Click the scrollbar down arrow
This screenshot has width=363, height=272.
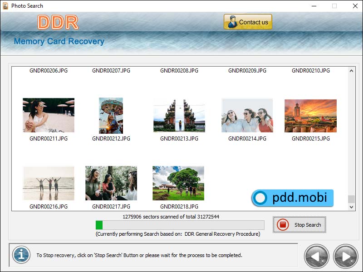point(351,207)
